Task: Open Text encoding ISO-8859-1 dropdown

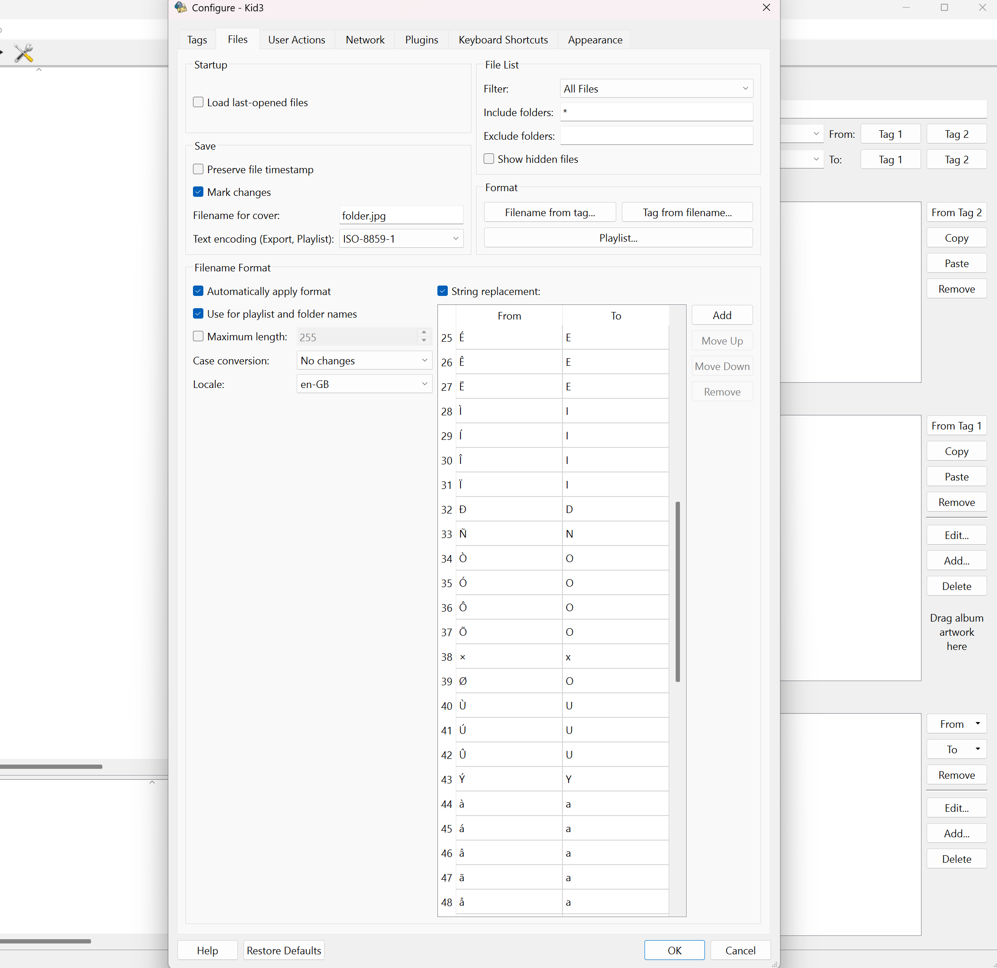Action: tap(402, 239)
